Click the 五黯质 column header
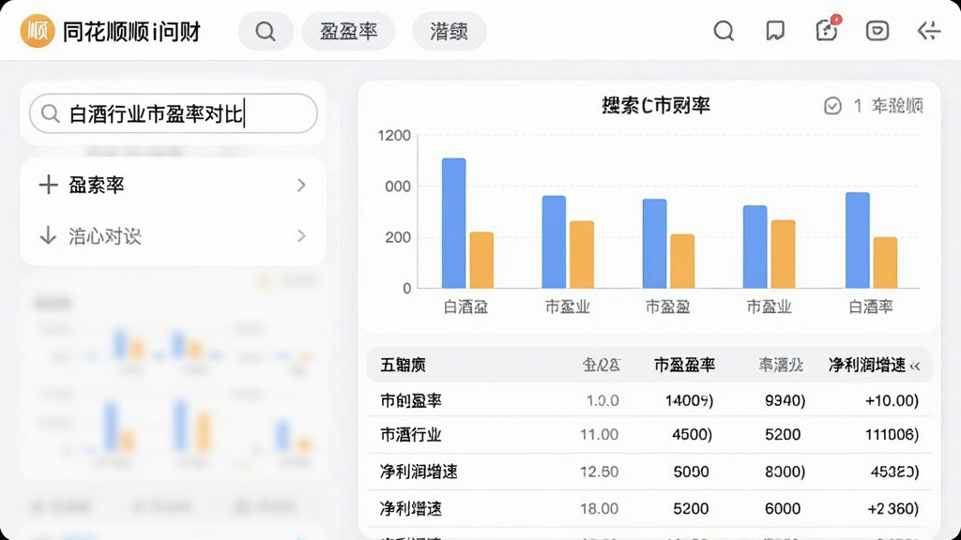 (x=403, y=365)
